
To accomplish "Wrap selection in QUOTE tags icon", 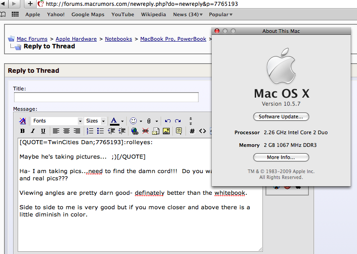I will pyautogui.click(x=179, y=131).
